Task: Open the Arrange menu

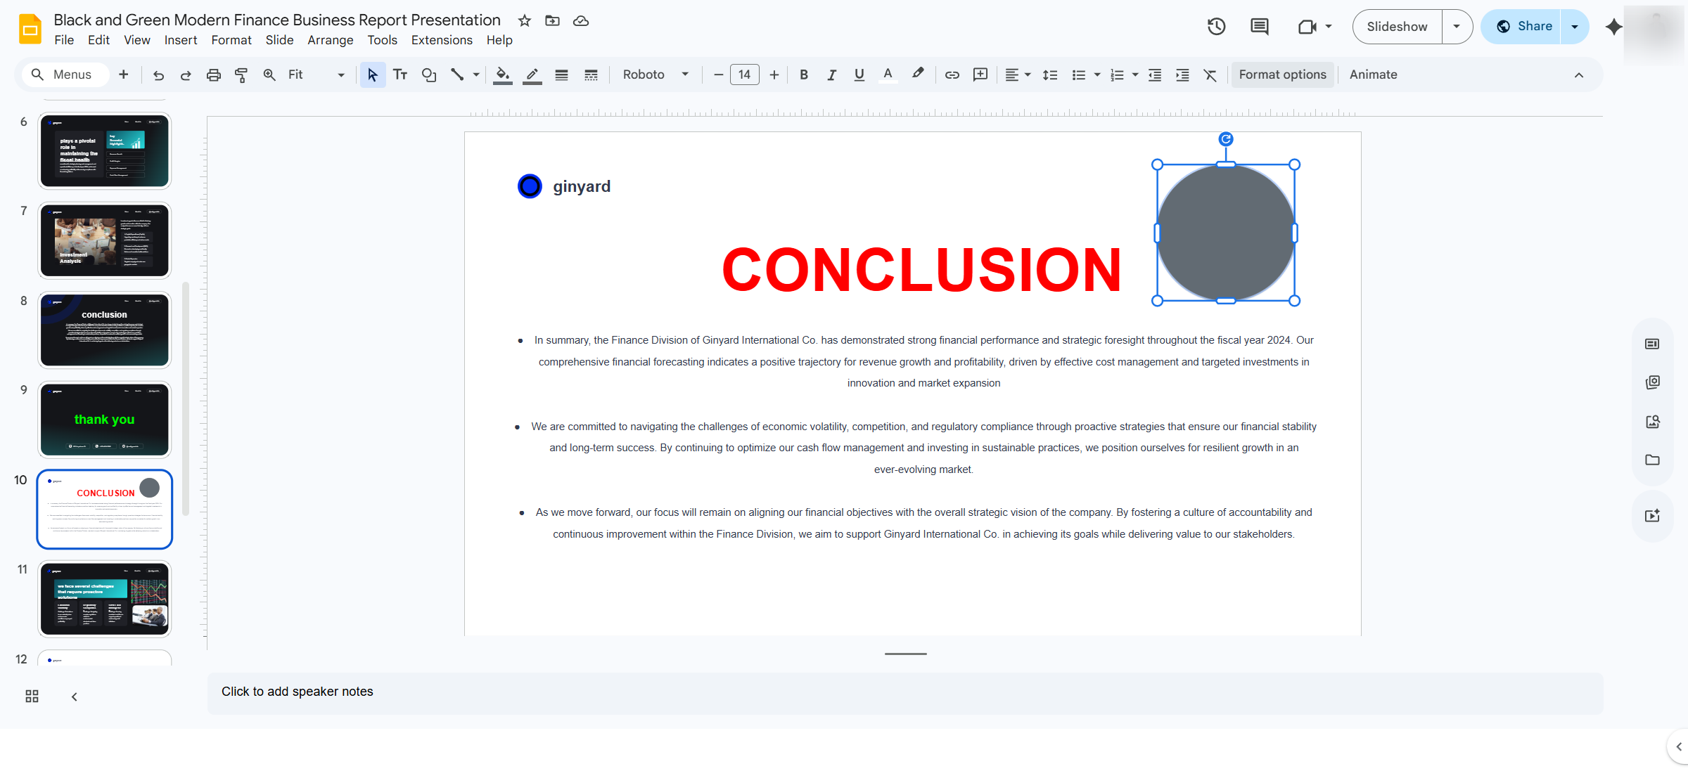Action: [x=330, y=40]
